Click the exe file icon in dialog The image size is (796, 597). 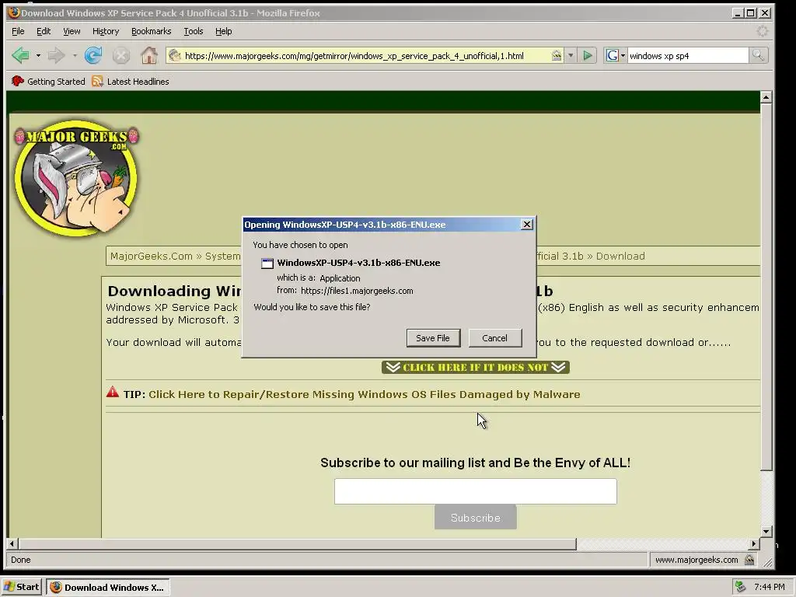pos(267,263)
